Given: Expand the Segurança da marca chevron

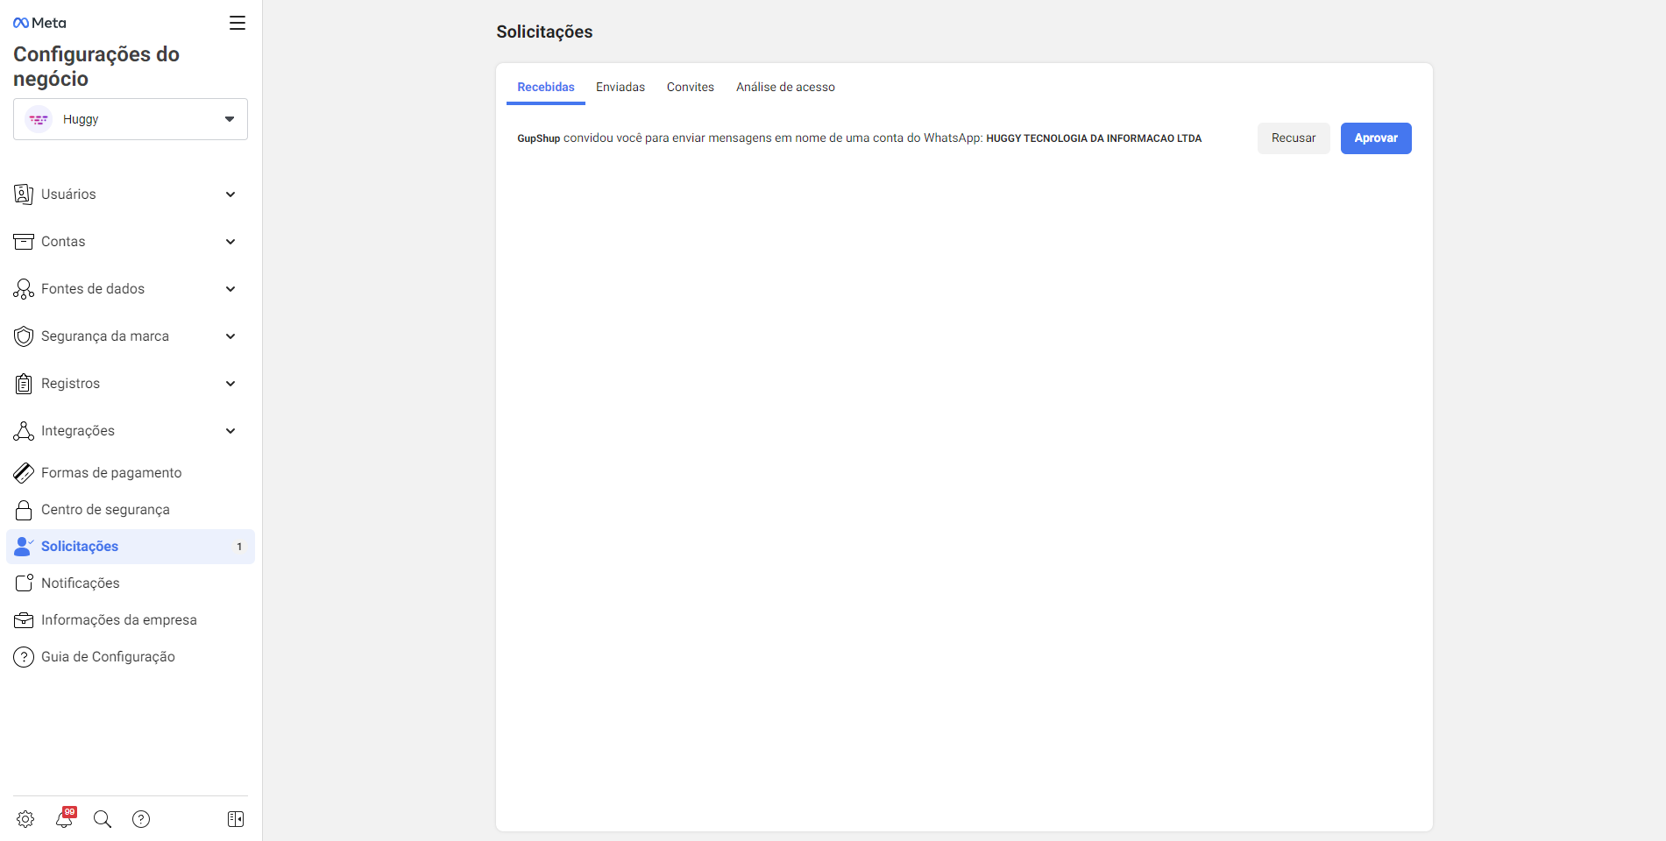Looking at the screenshot, I should coord(230,336).
